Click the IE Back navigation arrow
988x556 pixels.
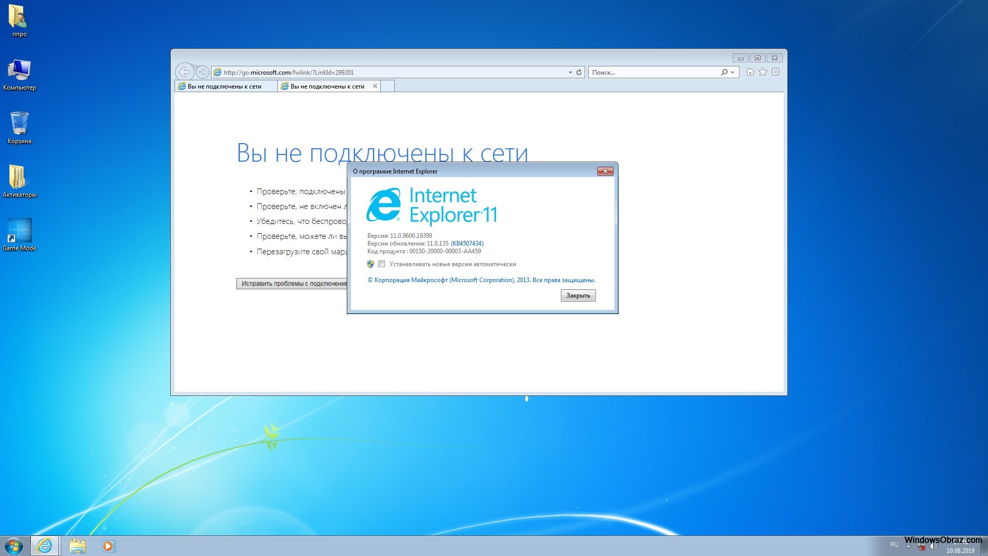point(184,72)
